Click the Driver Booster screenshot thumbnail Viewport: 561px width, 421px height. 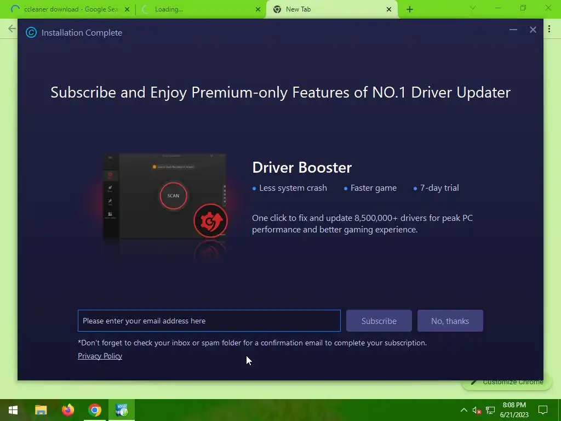pos(164,196)
